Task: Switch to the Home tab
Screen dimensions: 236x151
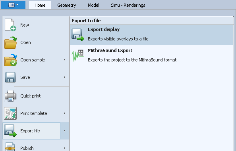Action: [x=40, y=5]
